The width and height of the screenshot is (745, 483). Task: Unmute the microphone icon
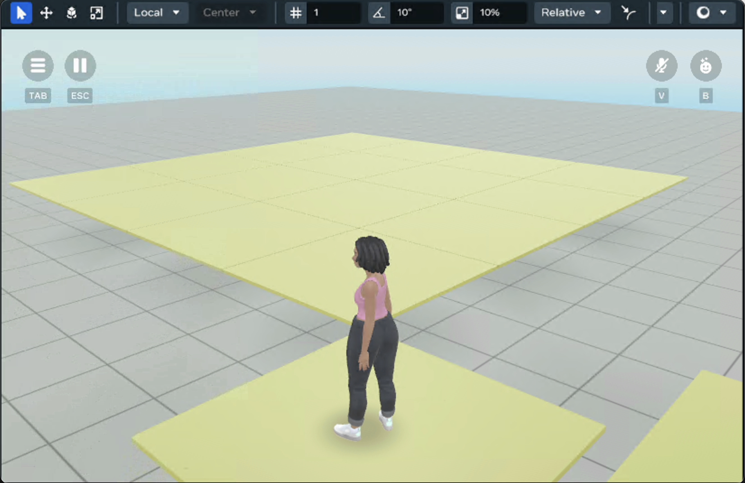[662, 66]
